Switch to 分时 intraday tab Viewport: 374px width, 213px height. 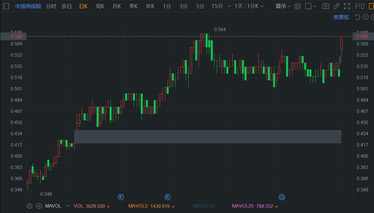[x=51, y=6]
